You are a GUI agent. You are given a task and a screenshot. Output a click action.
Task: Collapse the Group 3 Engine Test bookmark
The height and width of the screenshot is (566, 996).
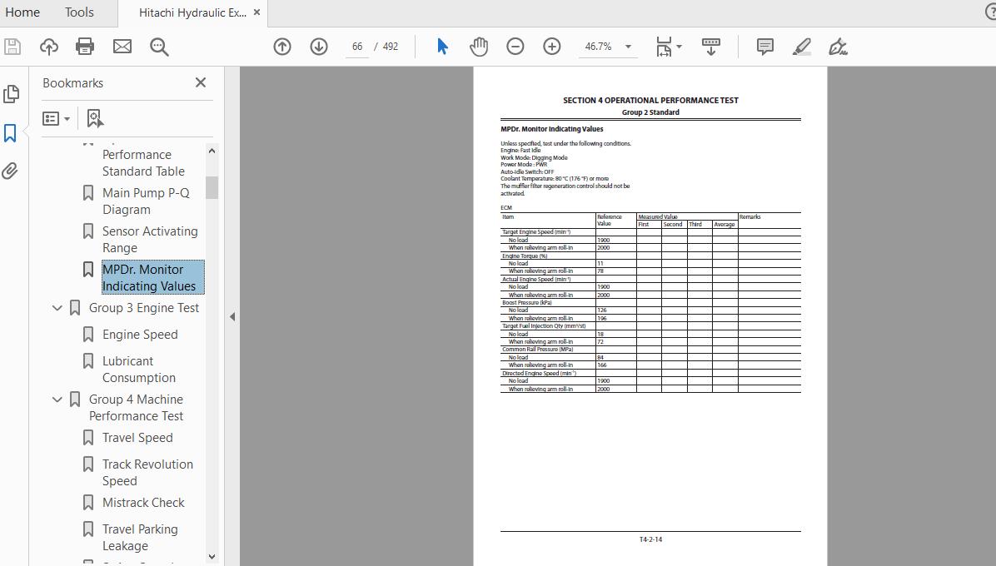(57, 308)
